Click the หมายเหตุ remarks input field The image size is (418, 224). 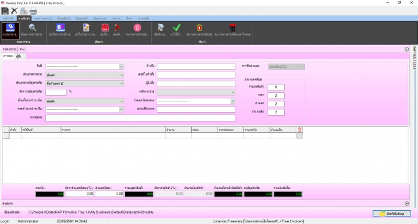140,118
